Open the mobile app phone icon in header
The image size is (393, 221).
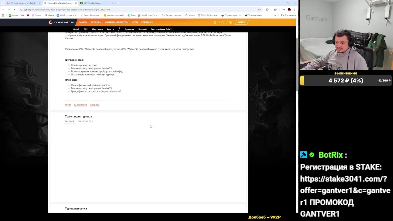point(215,22)
